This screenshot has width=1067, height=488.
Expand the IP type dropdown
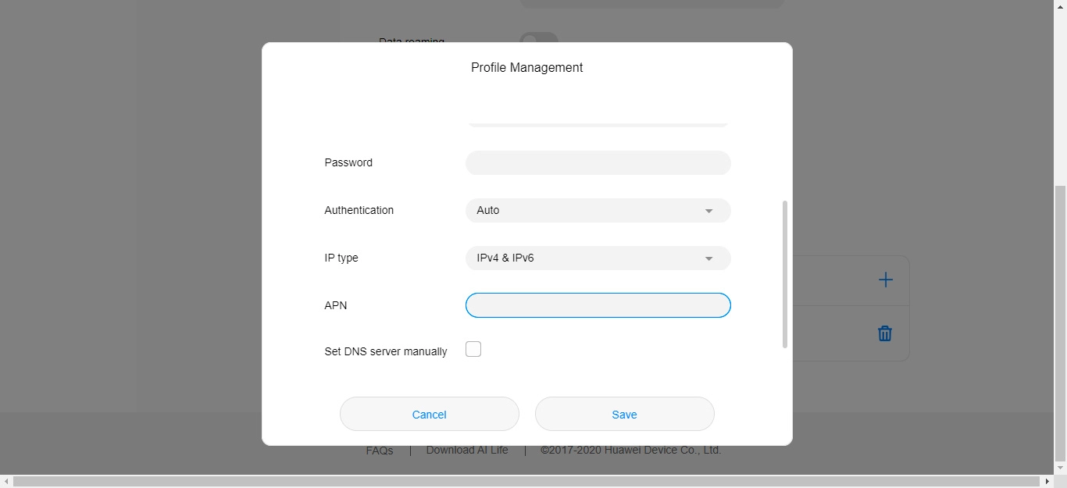598,258
